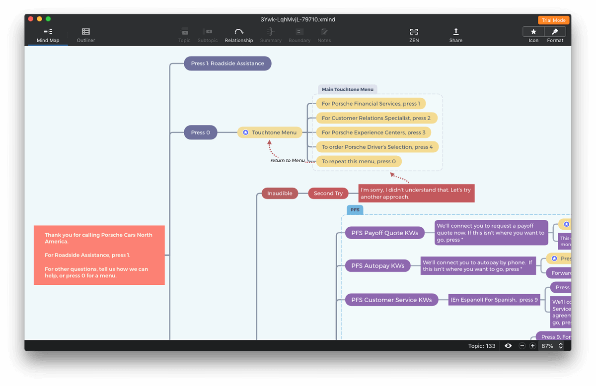Screen dimensions: 596x386
Task: Open the 87% zoom level dropdown
Action: pos(552,346)
